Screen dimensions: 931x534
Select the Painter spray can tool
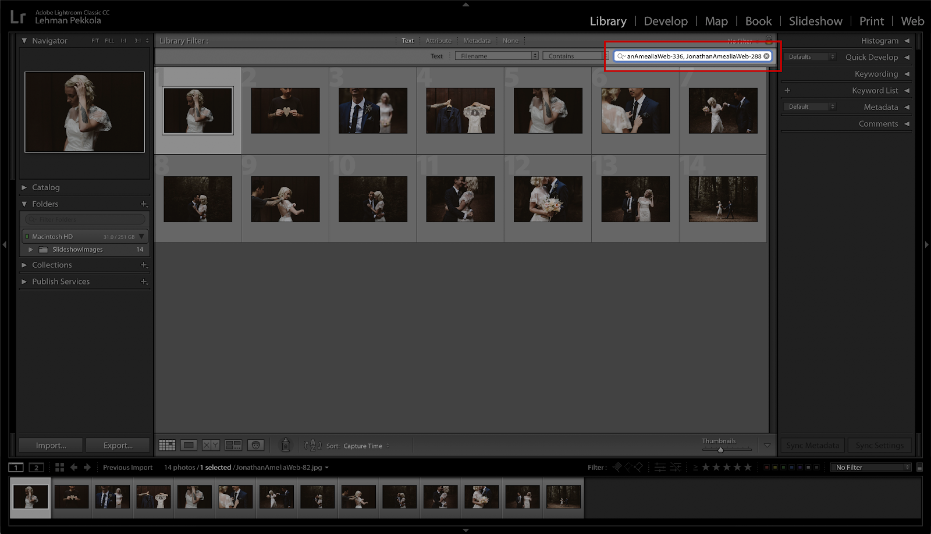[286, 445]
